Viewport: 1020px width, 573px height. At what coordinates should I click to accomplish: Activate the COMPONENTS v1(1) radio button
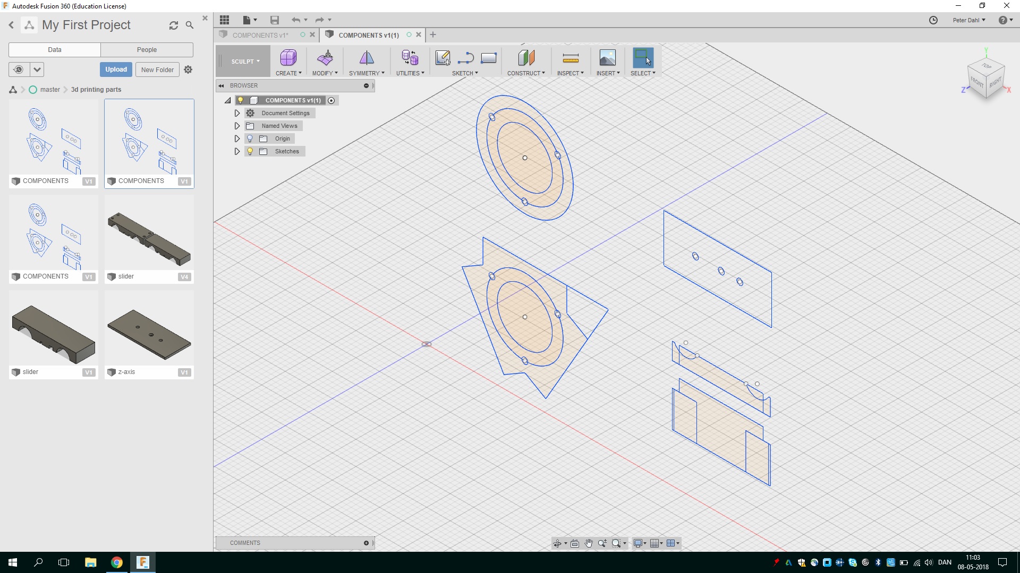(x=331, y=100)
